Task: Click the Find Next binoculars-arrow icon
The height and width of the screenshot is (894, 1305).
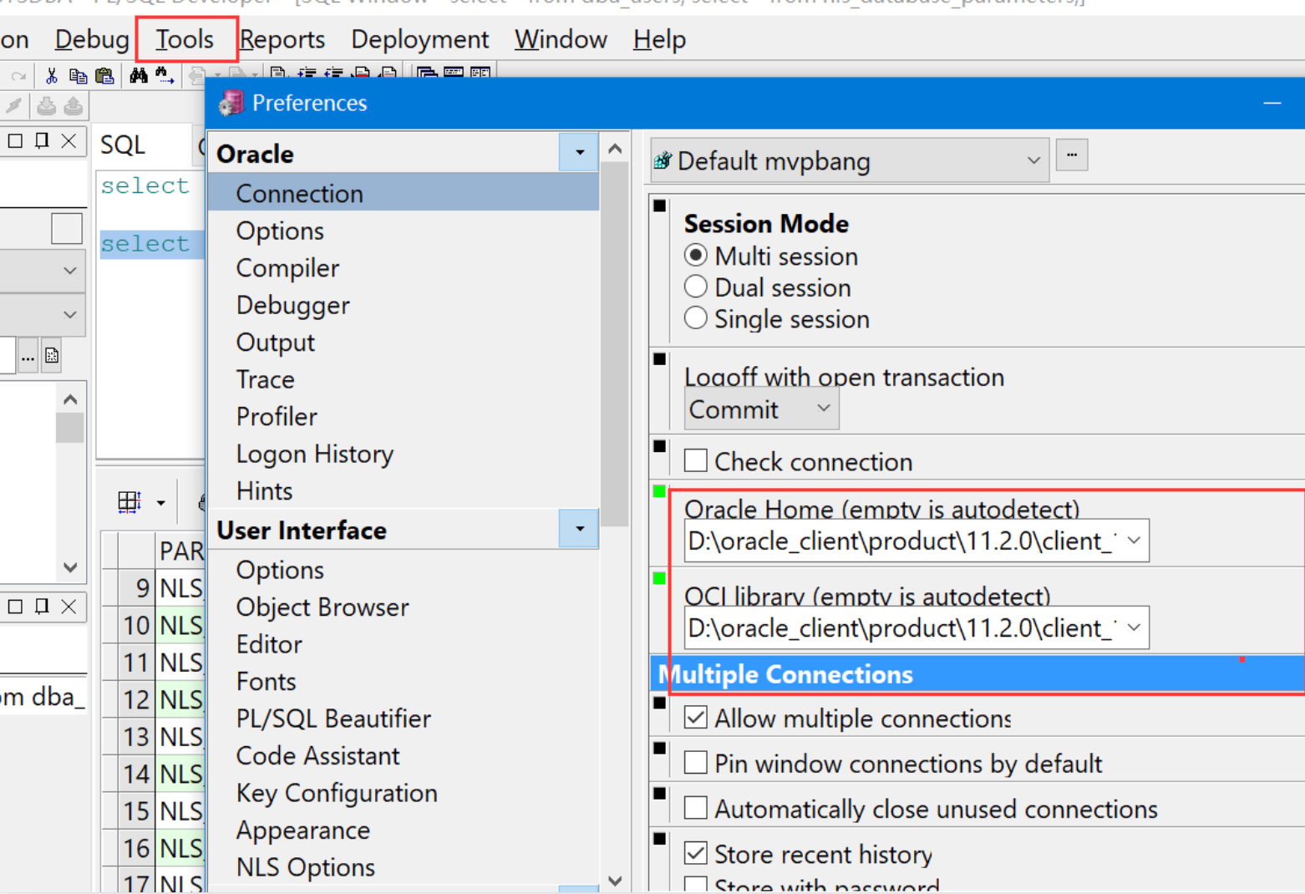Action: point(165,76)
